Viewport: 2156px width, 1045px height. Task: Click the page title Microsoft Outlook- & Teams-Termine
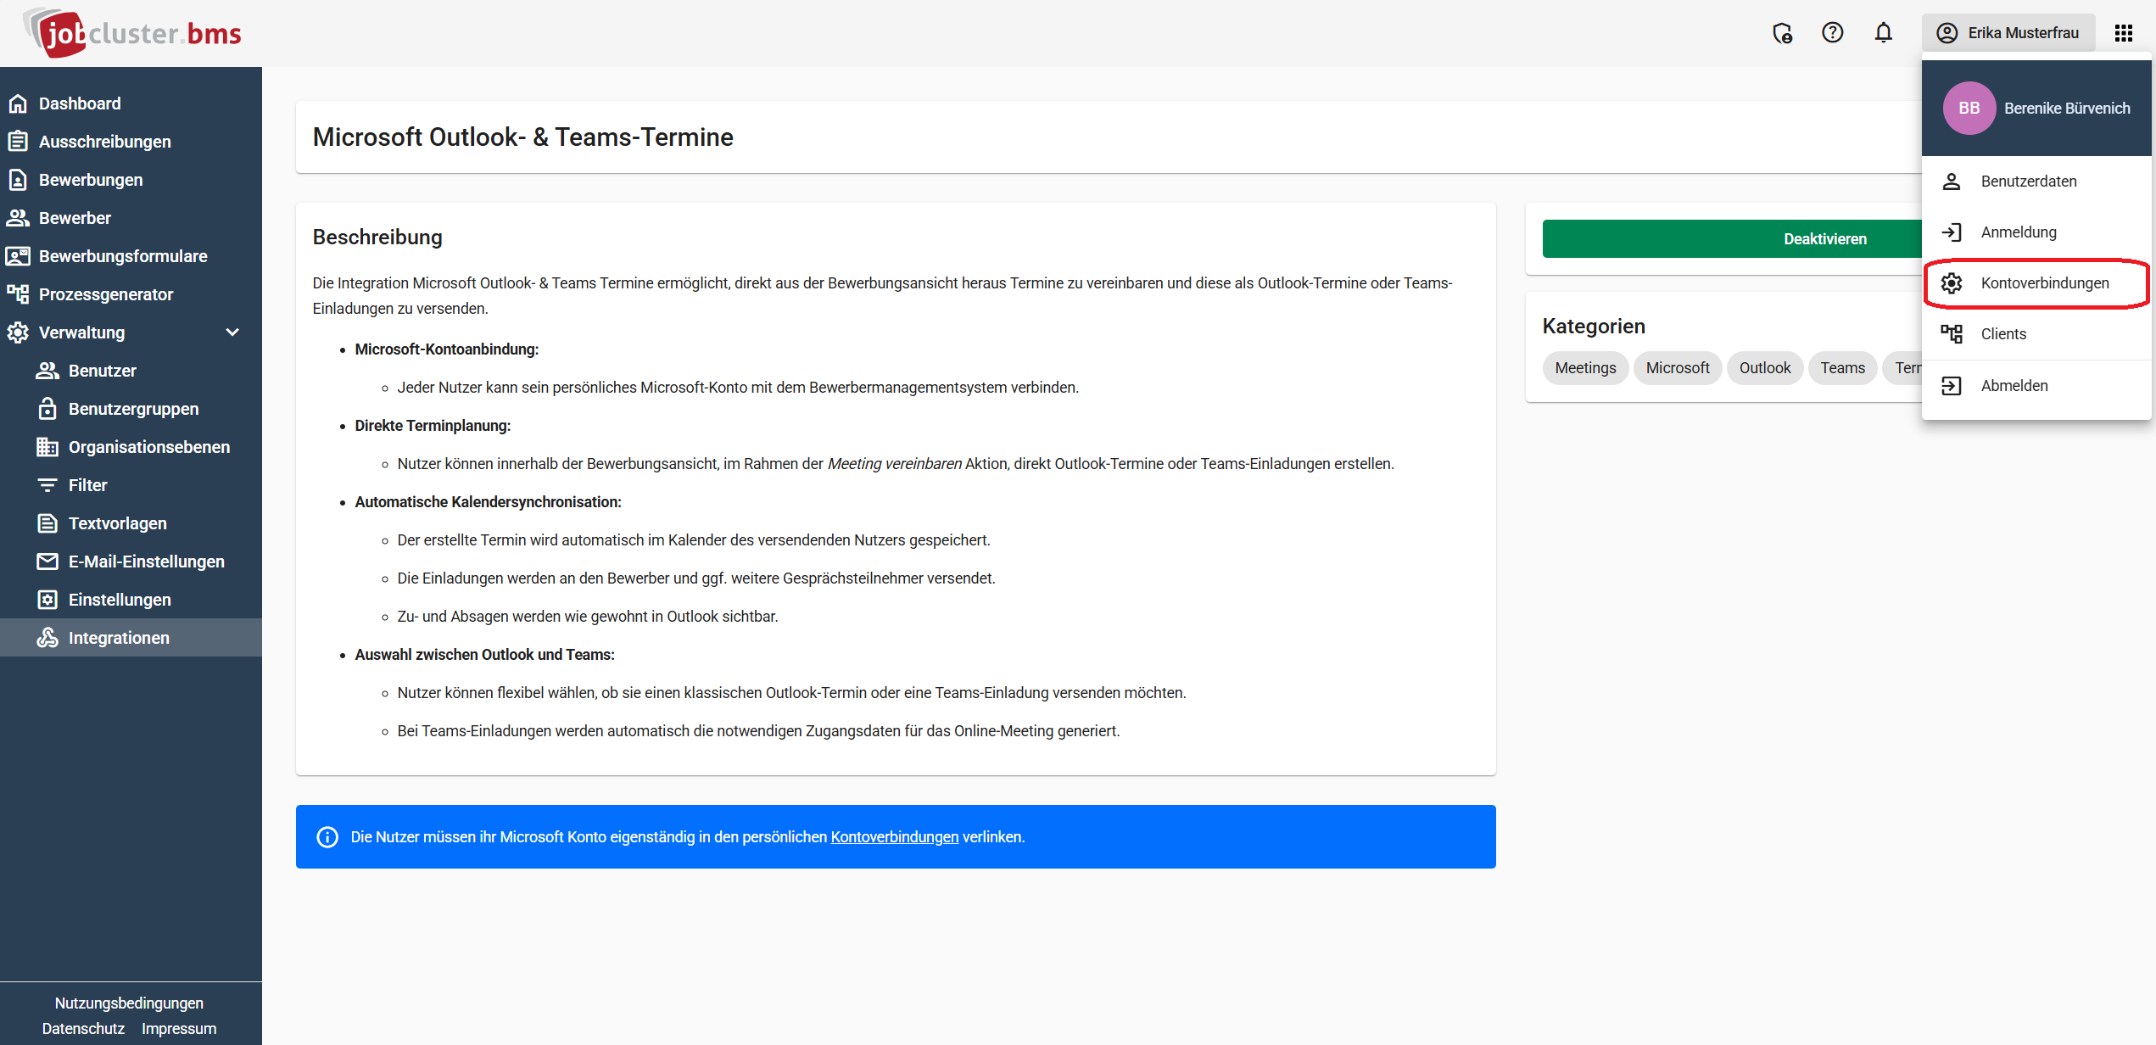pos(522,137)
